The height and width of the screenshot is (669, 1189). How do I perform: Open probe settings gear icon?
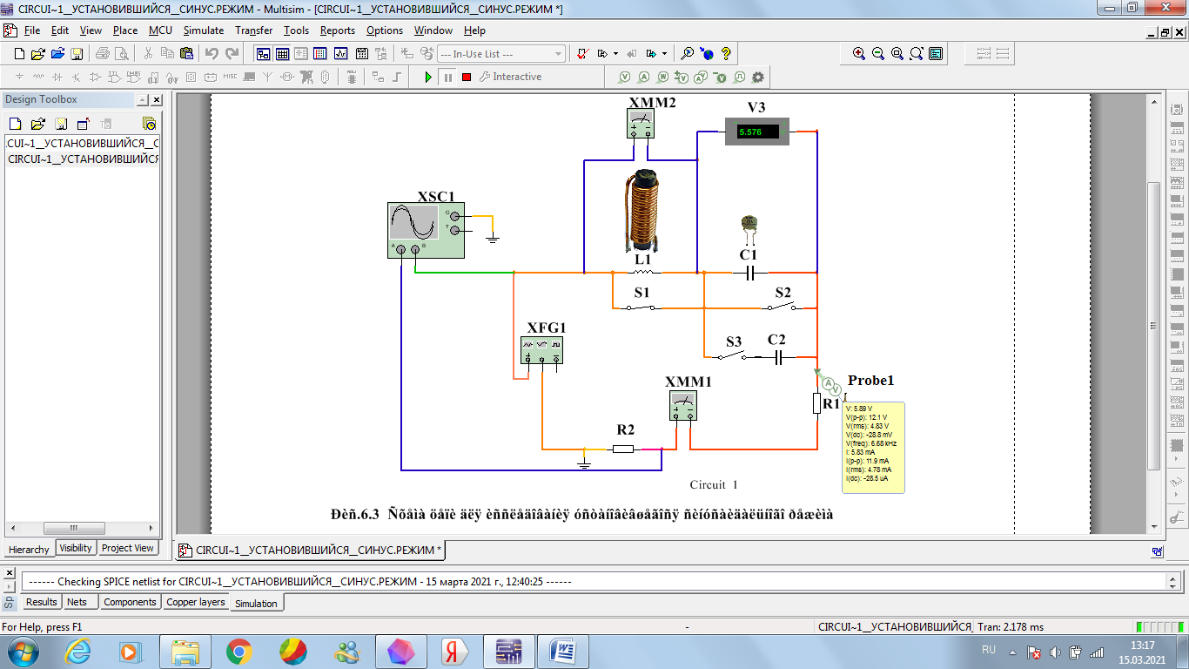(x=758, y=77)
